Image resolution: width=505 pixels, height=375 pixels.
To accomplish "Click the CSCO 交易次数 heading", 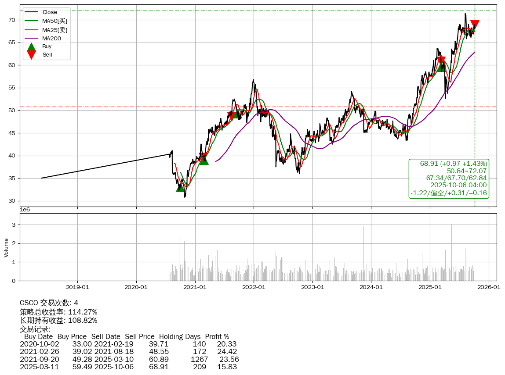I will point(49,303).
